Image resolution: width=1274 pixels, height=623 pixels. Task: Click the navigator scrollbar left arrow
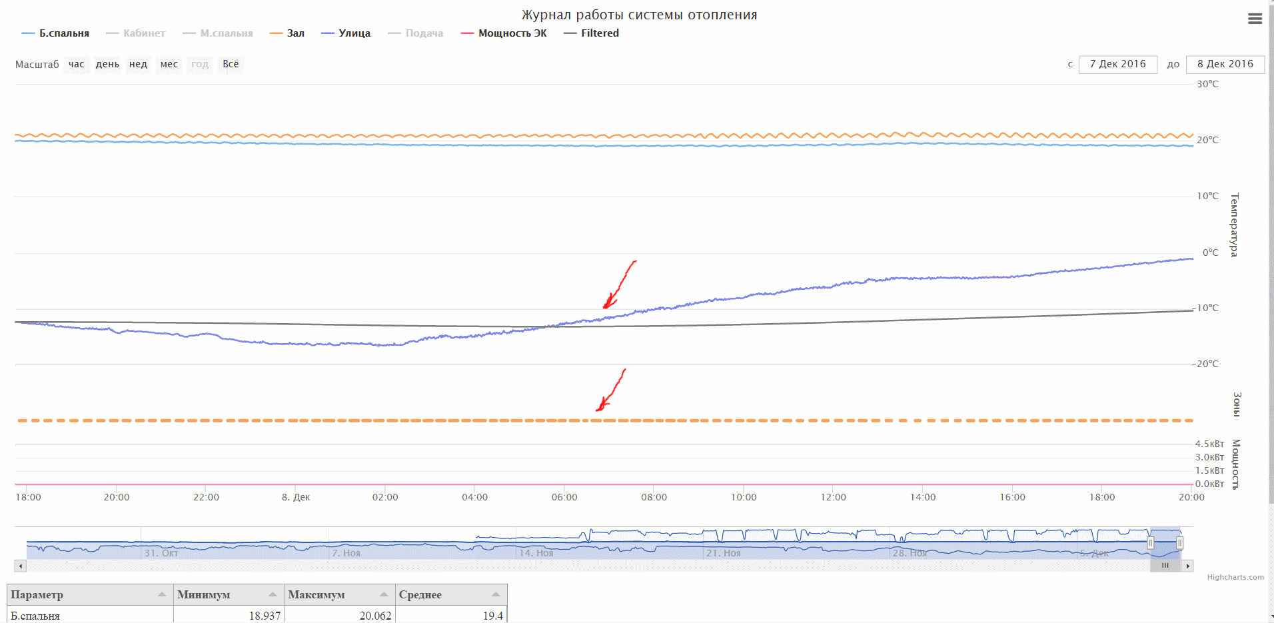pos(21,566)
